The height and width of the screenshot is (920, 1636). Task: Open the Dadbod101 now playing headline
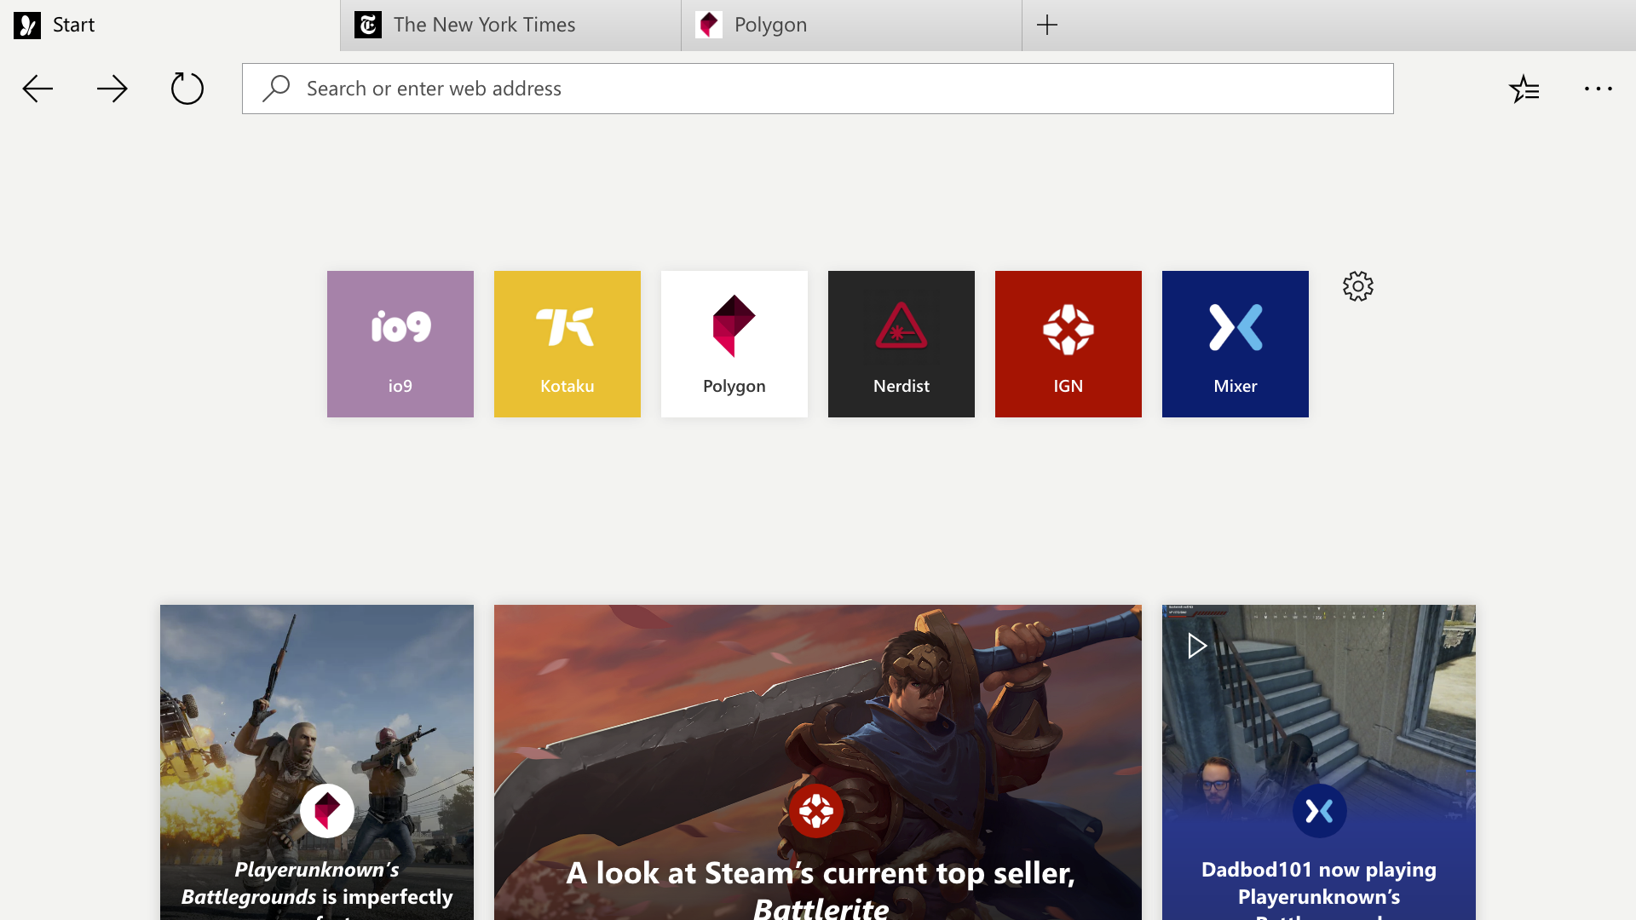[1319, 888]
